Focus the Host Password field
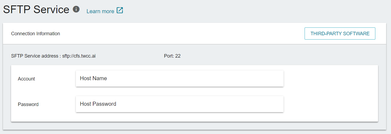The image size is (391, 134). coord(180,104)
